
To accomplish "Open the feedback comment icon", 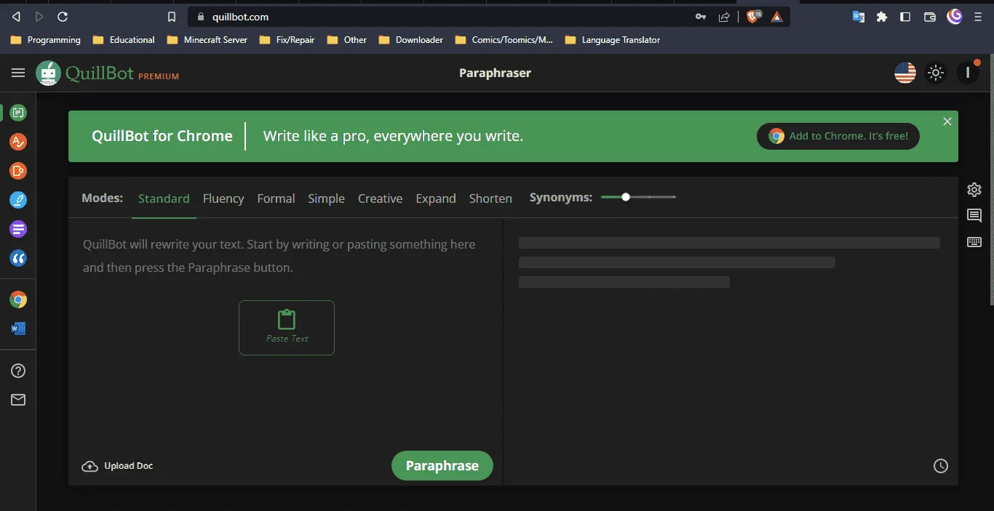I will tap(974, 215).
